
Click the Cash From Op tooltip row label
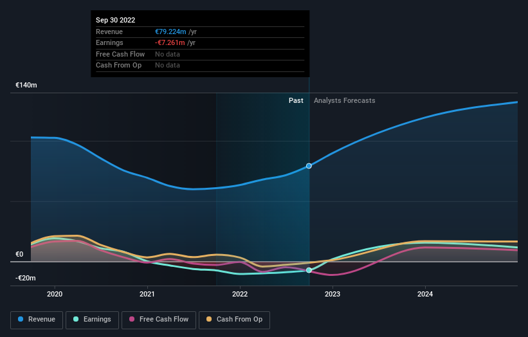click(x=118, y=66)
